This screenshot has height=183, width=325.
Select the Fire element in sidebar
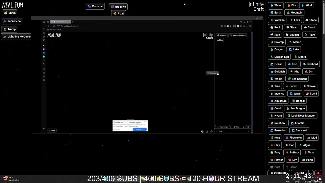[291, 5]
